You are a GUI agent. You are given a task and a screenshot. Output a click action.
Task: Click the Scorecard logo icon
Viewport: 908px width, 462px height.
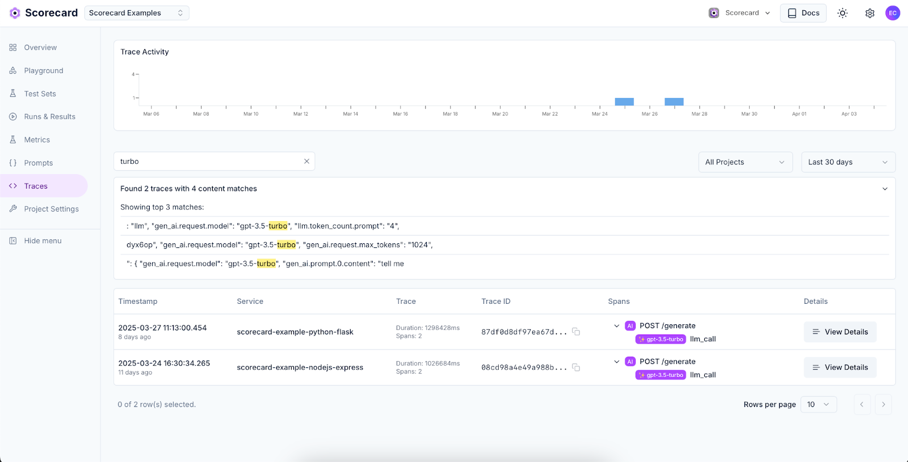15,13
